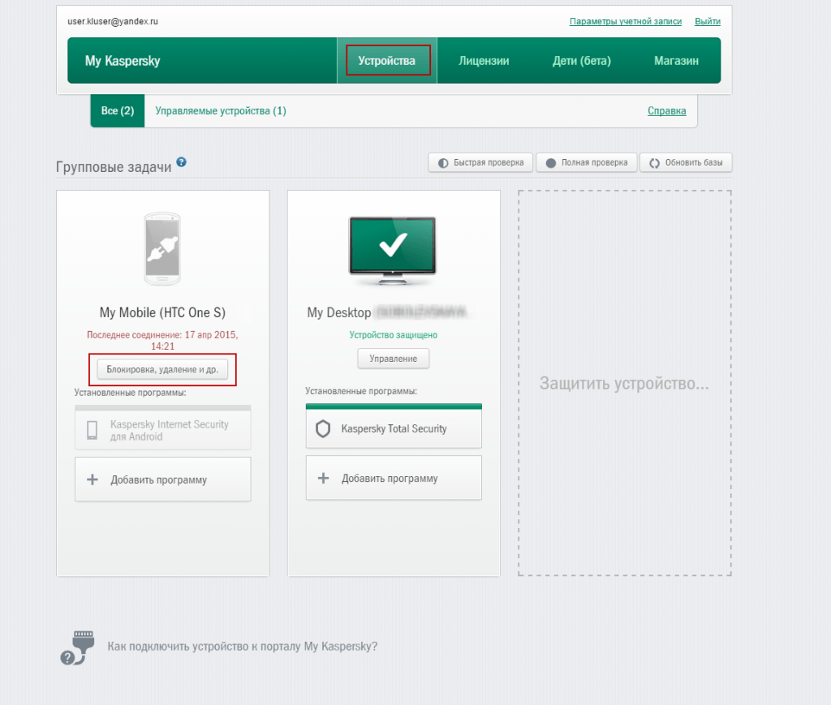Start Полная проверка group task
The image size is (831, 705).
[586, 162]
